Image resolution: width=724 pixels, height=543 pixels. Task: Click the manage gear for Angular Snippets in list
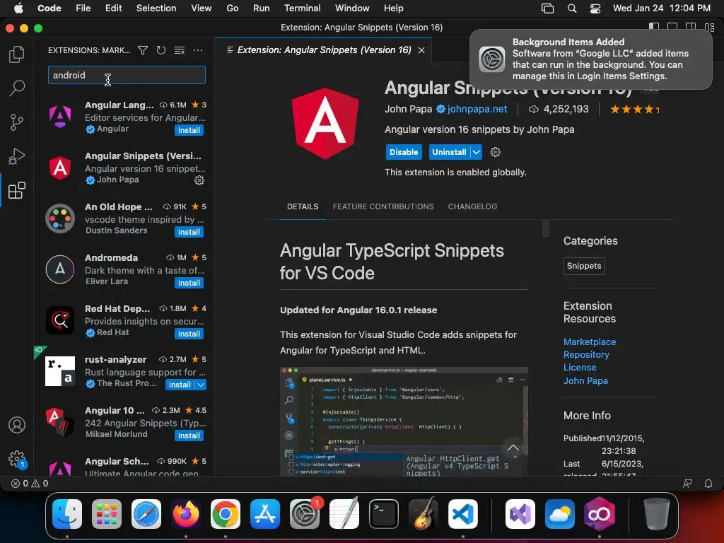click(199, 180)
